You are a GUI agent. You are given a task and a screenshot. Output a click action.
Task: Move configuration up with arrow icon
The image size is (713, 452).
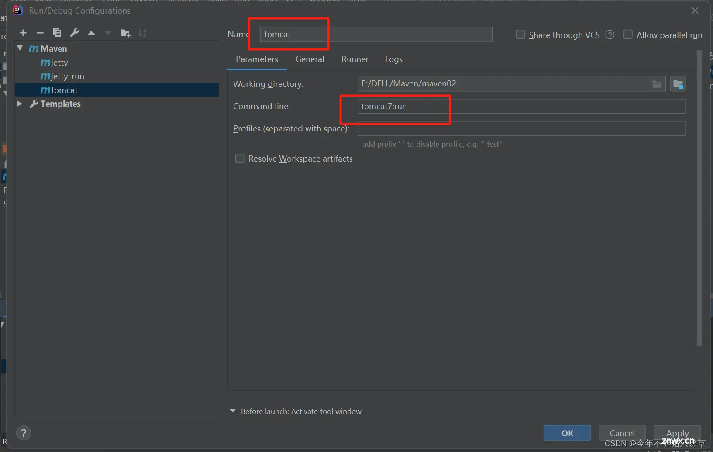(91, 33)
